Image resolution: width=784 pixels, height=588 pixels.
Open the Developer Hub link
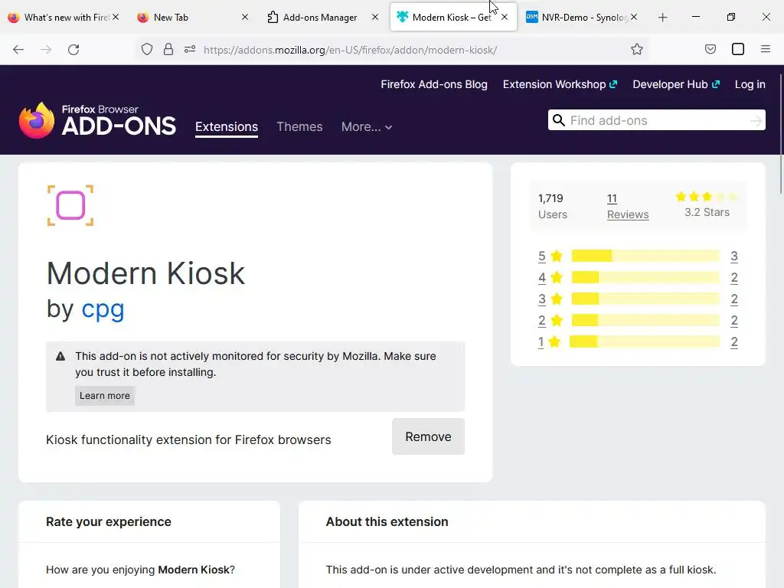click(676, 84)
